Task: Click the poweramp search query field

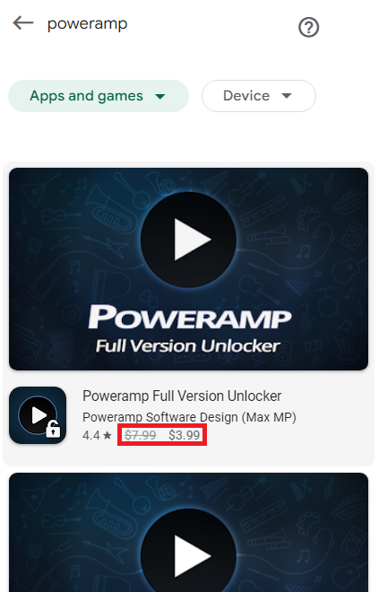Action: point(87,24)
